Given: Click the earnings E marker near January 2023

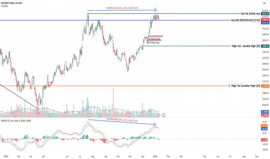Looking at the screenshot, I should (14, 115).
